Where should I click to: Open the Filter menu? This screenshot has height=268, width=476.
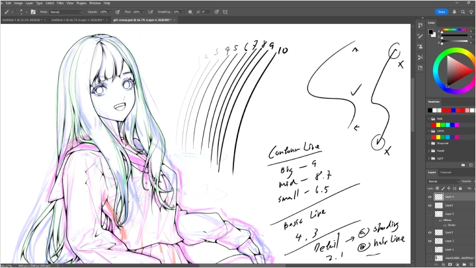[60, 3]
